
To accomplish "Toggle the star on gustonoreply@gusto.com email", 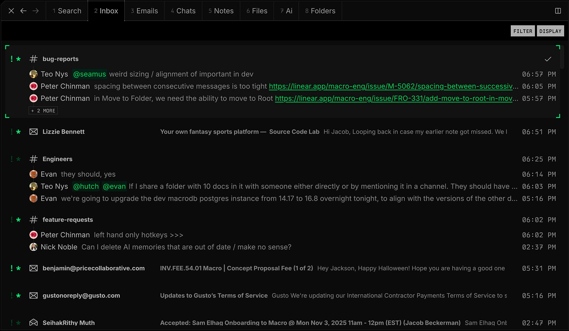I will pos(19,296).
